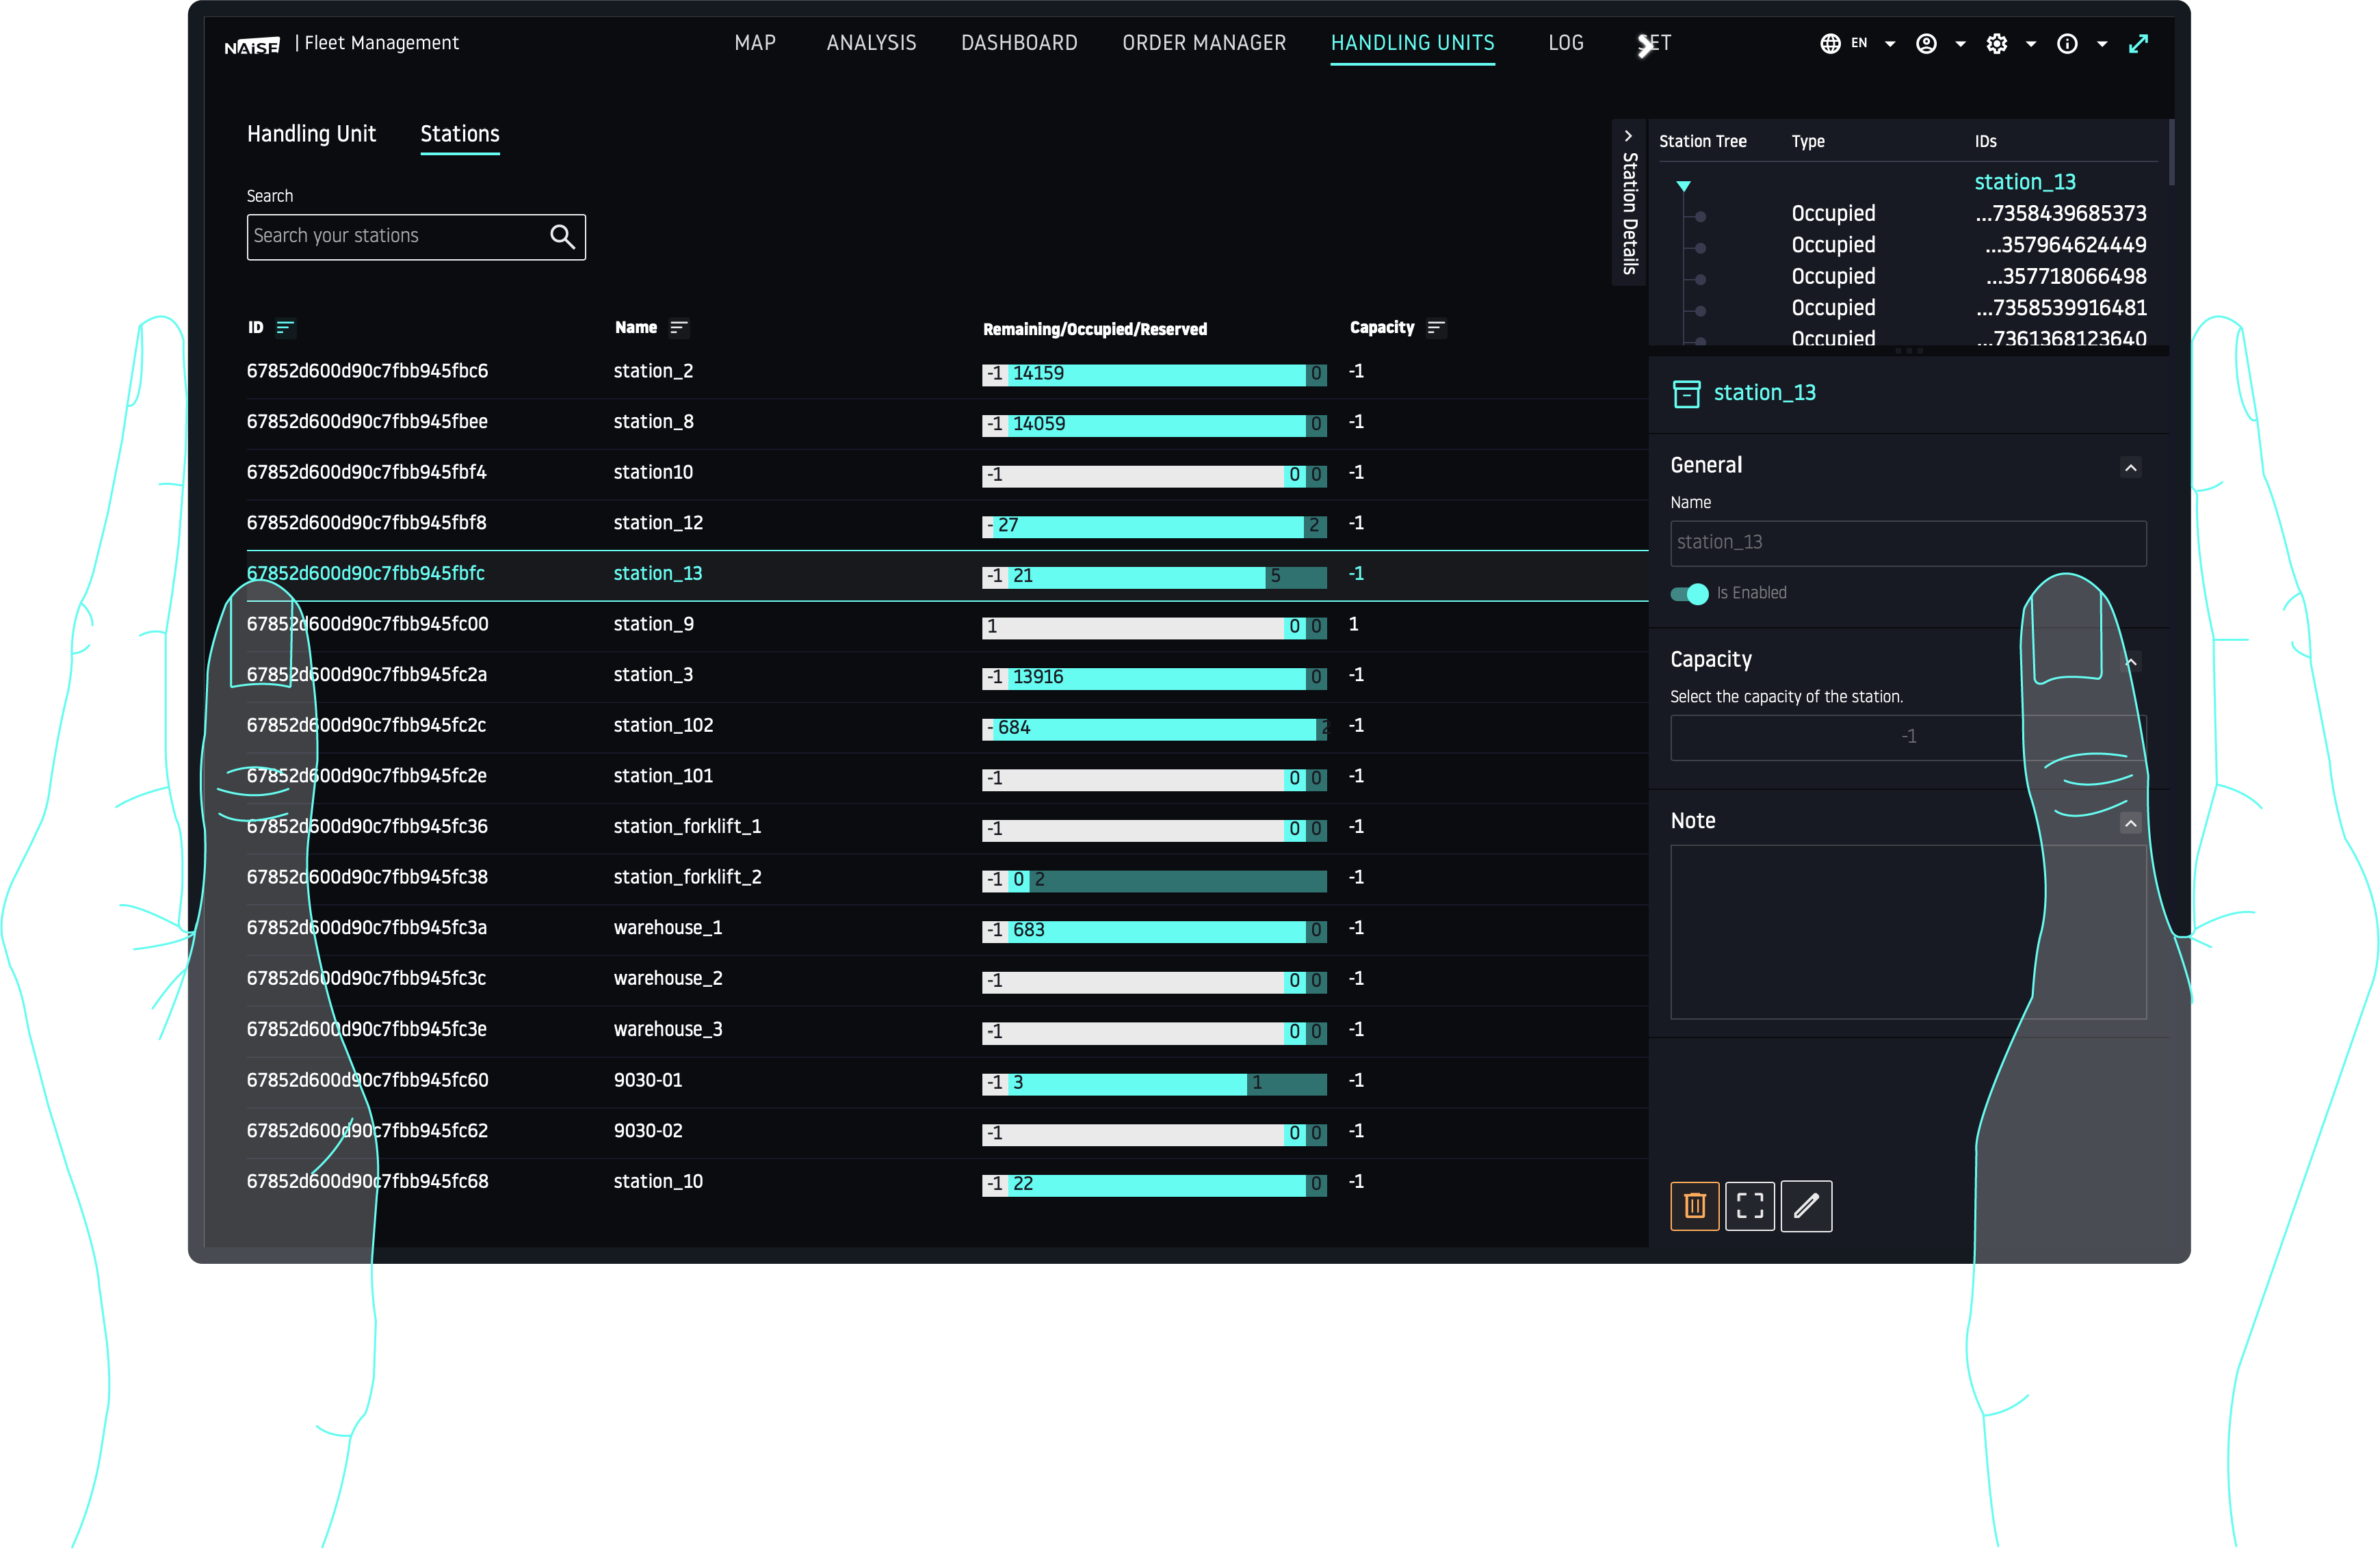Select the station_forklift_2 row
This screenshot has width=2380, height=1549.
click(x=687, y=878)
